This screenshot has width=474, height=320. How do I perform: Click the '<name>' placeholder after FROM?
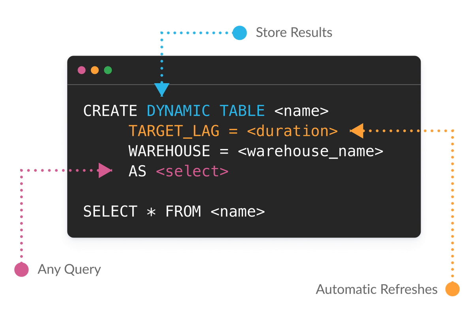pyautogui.click(x=238, y=212)
